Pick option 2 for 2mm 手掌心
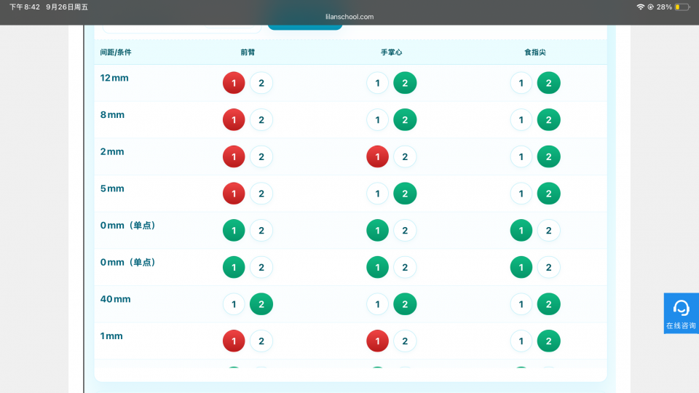Image resolution: width=699 pixels, height=393 pixels. tap(405, 156)
